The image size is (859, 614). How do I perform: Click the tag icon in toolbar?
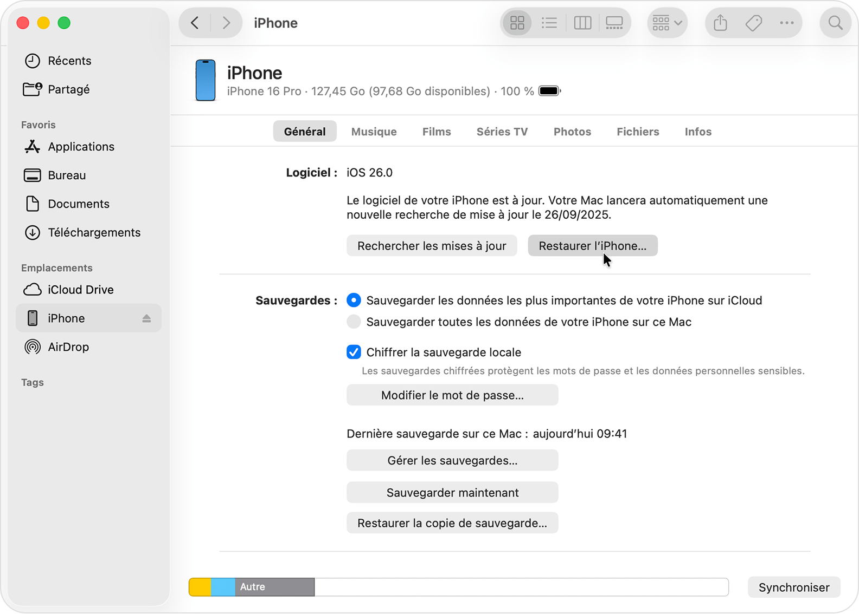(x=754, y=23)
